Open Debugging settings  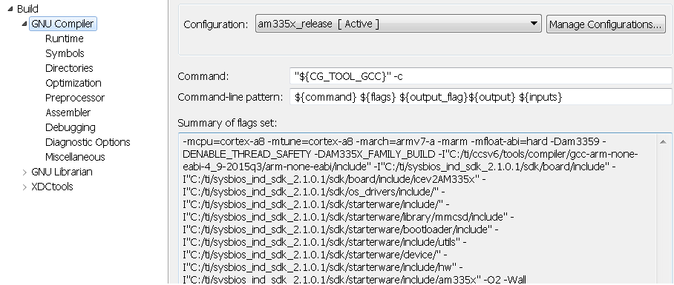click(x=71, y=128)
